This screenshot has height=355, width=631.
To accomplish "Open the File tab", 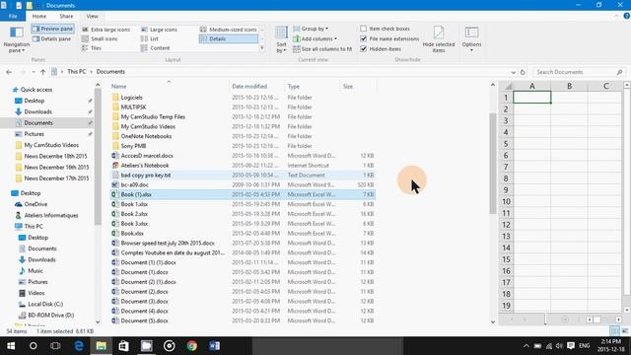I will coord(13,16).
